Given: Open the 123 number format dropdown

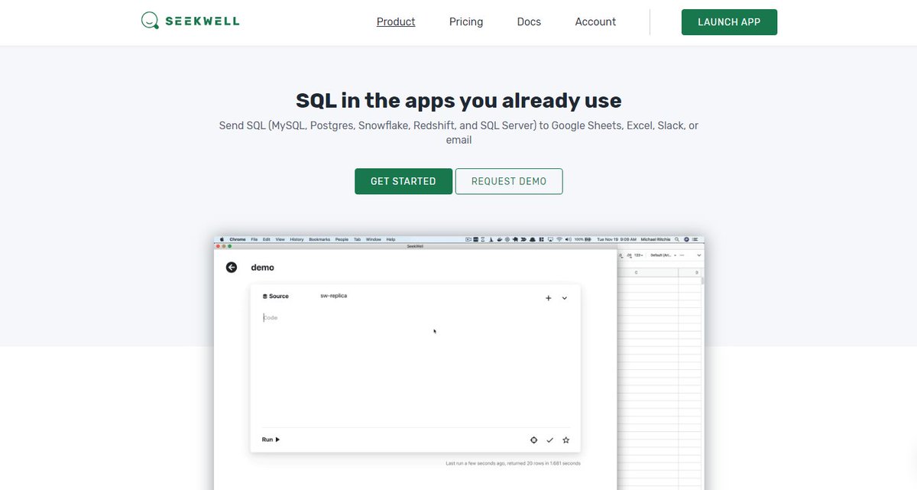Looking at the screenshot, I should 639,255.
